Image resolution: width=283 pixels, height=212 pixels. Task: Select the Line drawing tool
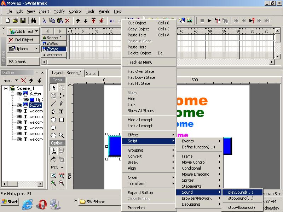[x=53, y=104]
